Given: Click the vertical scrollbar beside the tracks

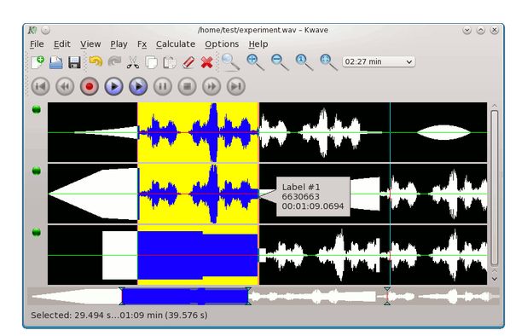Looking at the screenshot, I should pyautogui.click(x=494, y=188).
